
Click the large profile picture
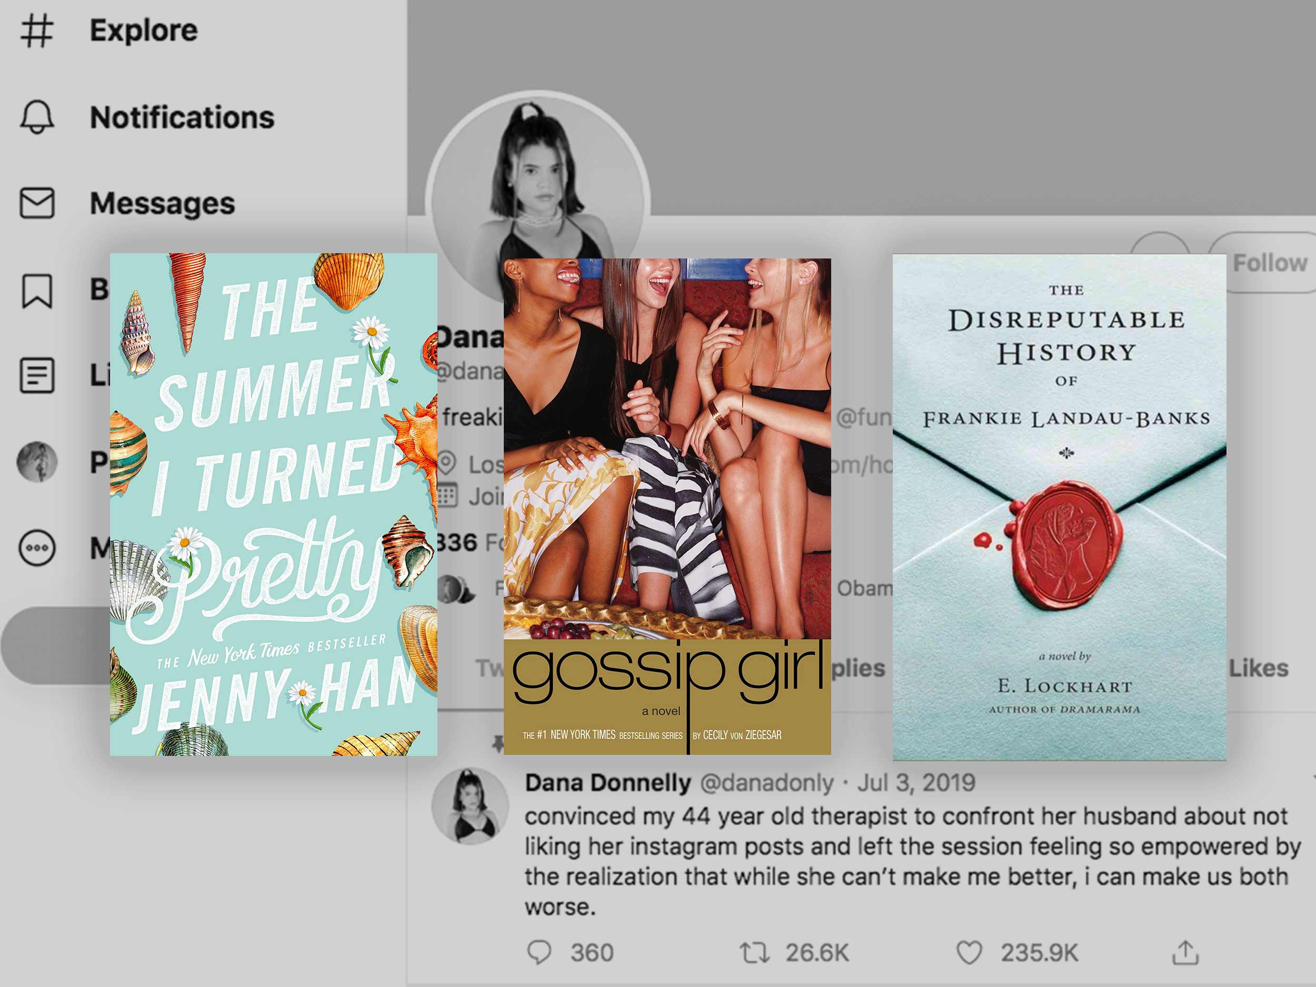(x=539, y=178)
